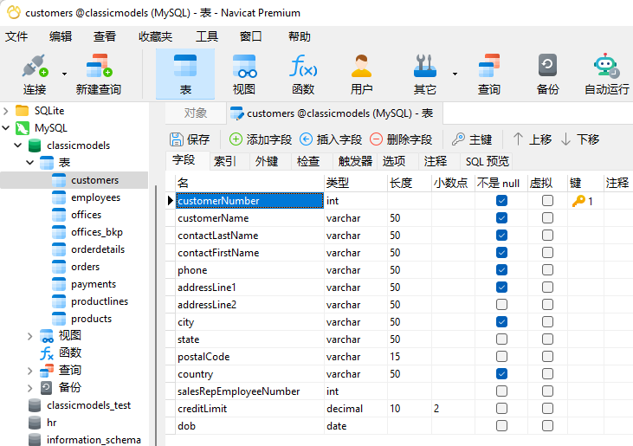This screenshot has width=633, height=446.
Task: Select the offices_bkp table in tree
Action: (x=96, y=232)
